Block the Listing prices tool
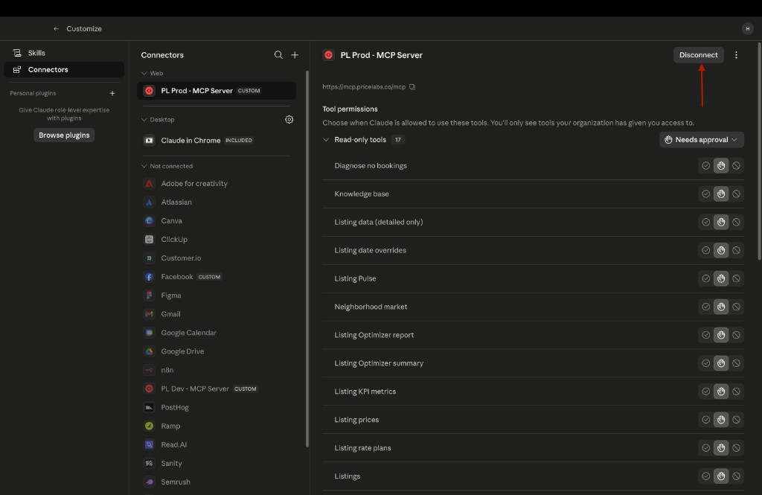 (x=736, y=420)
